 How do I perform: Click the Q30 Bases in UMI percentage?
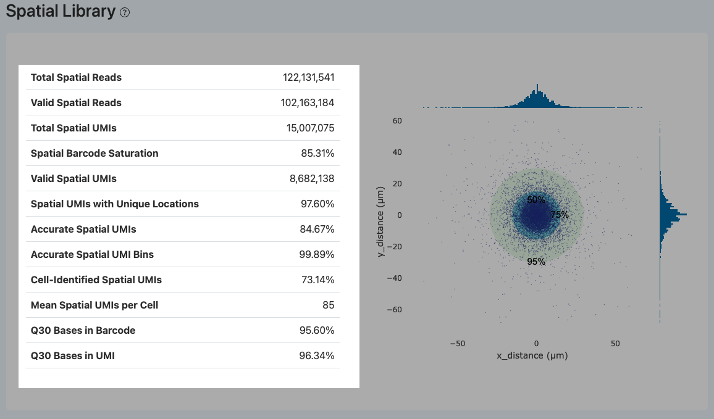[x=319, y=355]
